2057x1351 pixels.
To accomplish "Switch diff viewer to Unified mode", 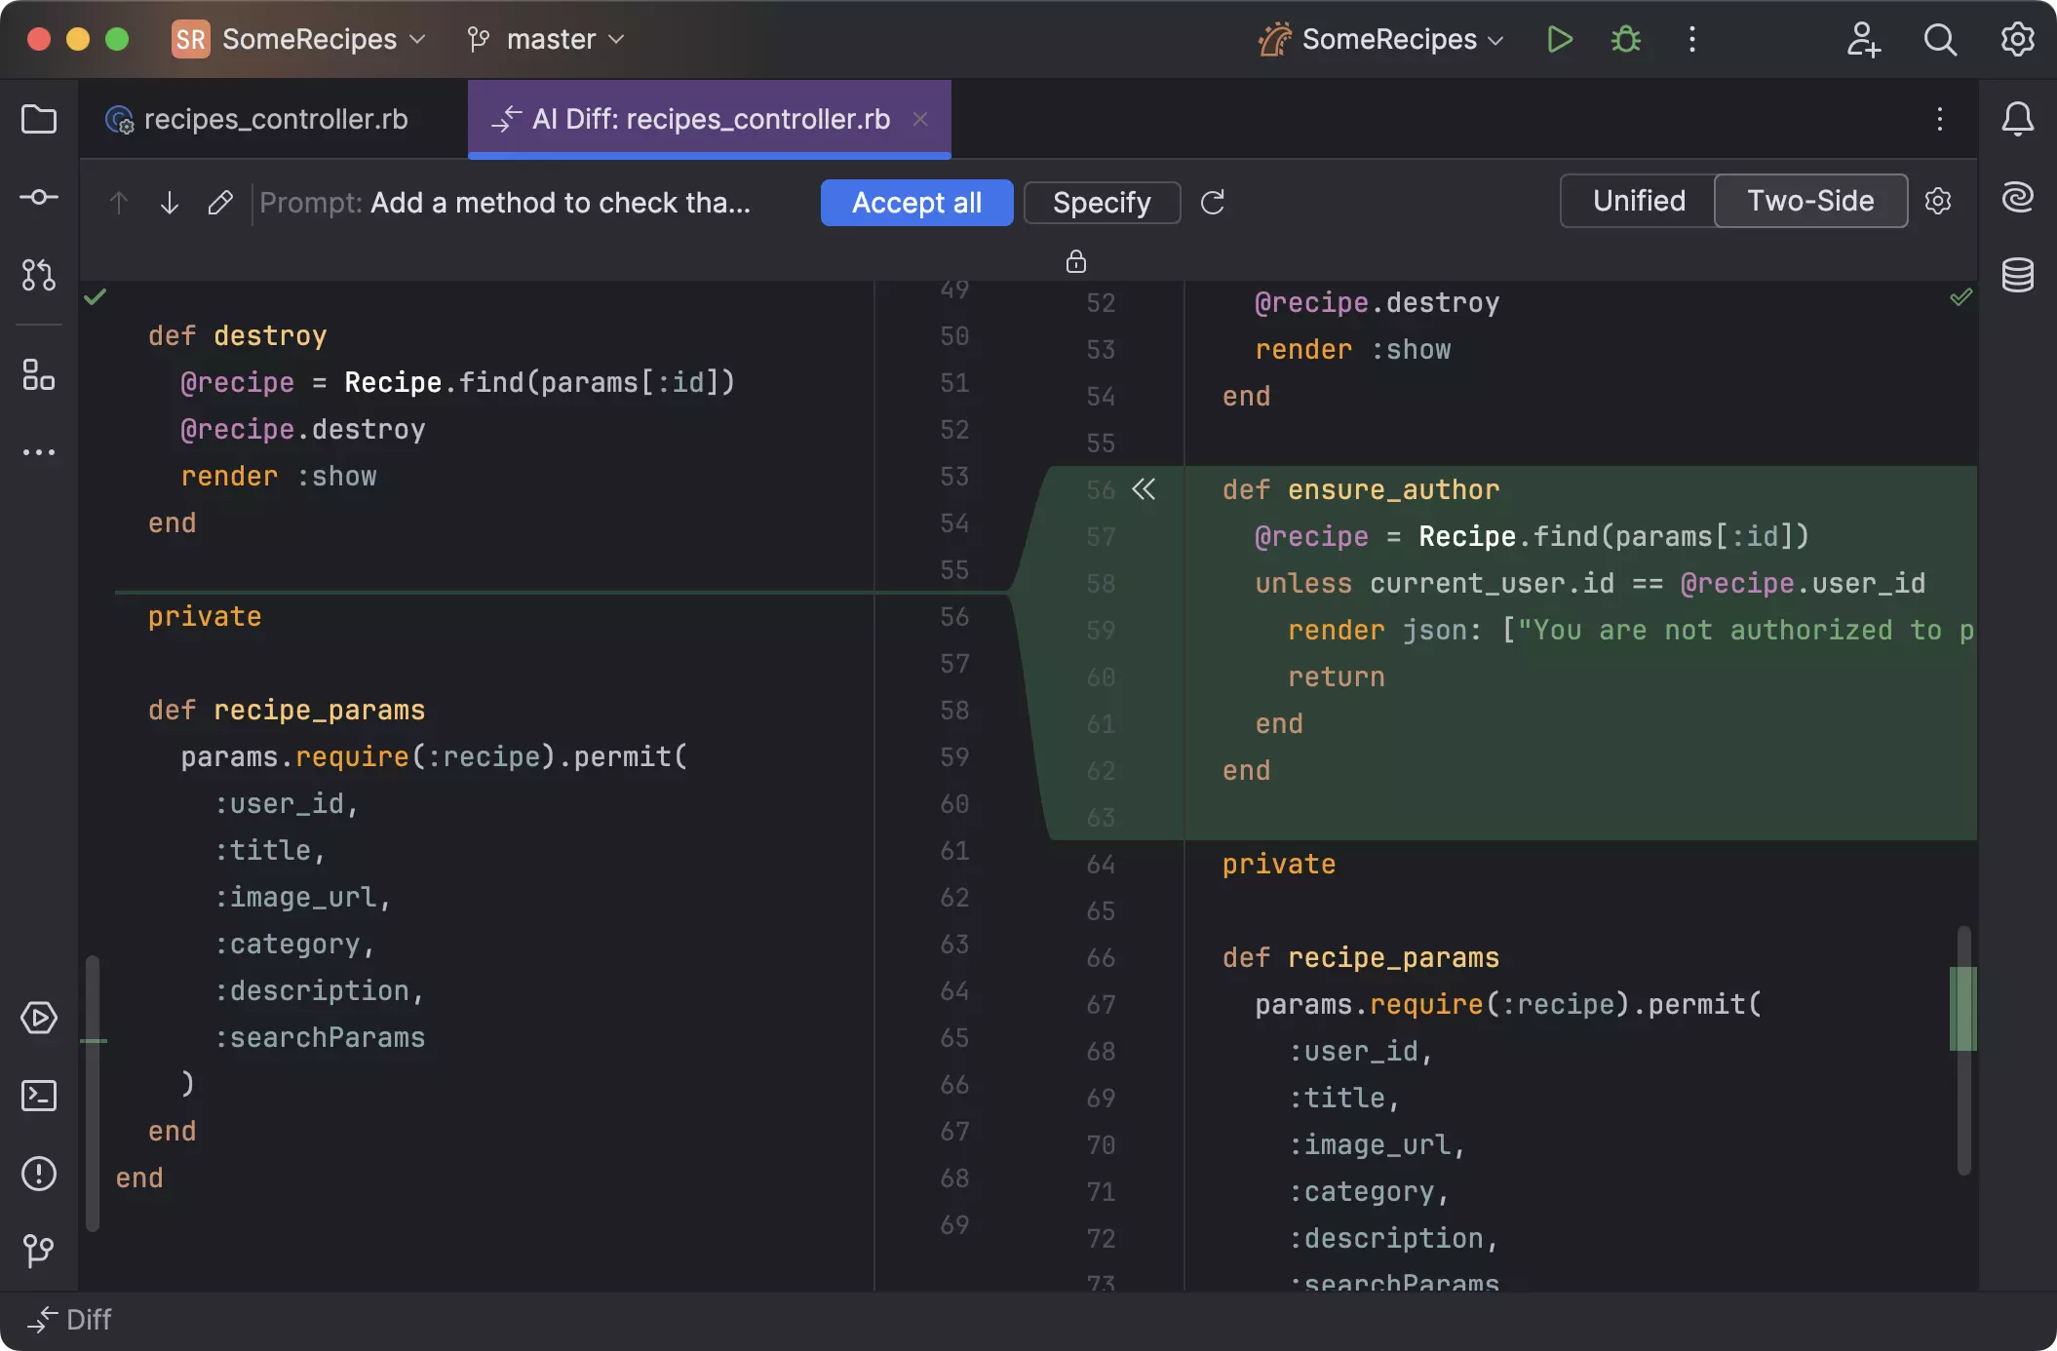I will click(x=1638, y=202).
